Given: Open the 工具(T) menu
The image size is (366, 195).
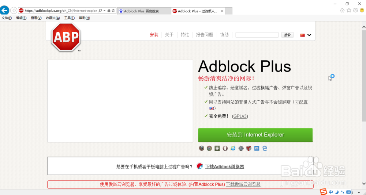Looking at the screenshot, I should click(x=70, y=18).
